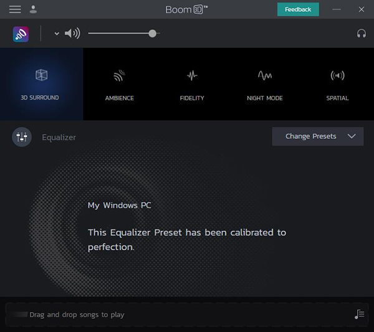Minimize the Boom 3D window

tap(337, 9)
